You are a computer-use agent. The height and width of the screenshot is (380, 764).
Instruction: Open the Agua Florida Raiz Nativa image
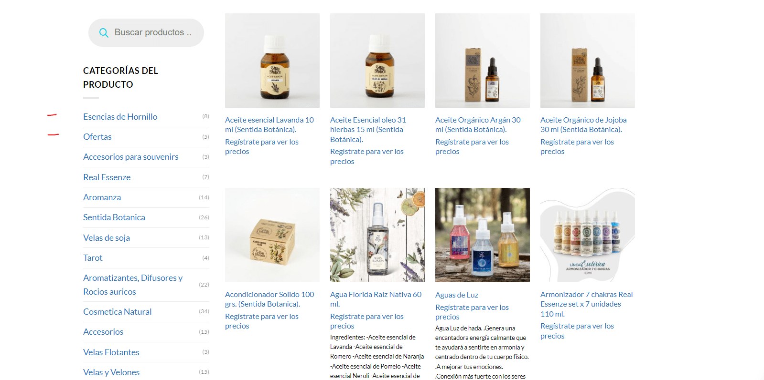pyautogui.click(x=377, y=235)
